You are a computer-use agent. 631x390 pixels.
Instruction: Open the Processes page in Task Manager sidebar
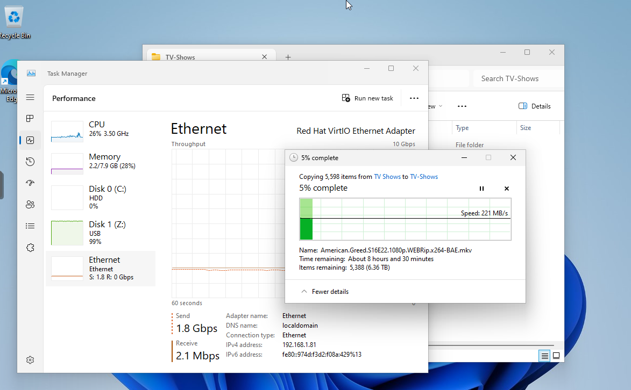(x=30, y=118)
